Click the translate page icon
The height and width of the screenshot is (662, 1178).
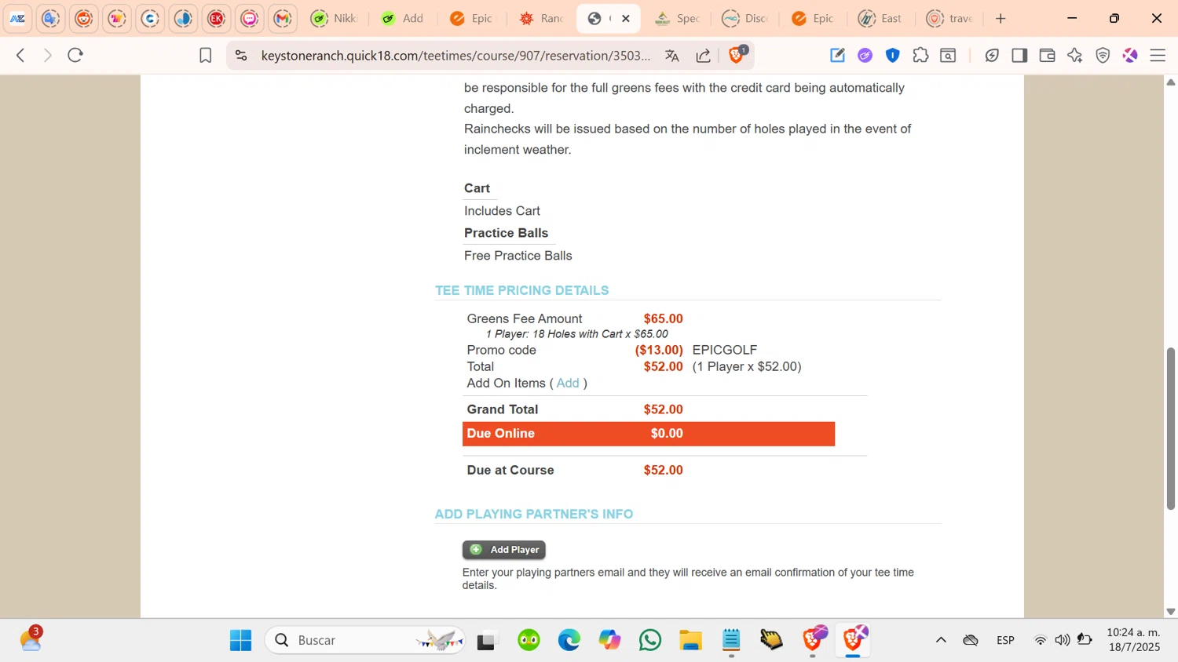pos(671,56)
